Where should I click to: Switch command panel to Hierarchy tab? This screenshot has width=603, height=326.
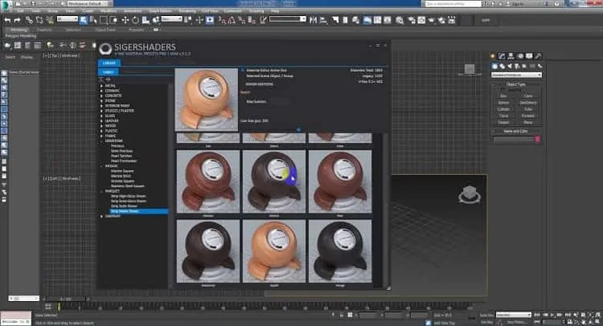(x=511, y=56)
